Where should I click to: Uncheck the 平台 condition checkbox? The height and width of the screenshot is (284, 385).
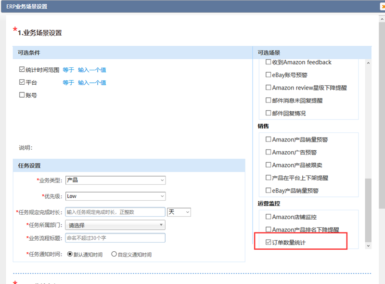click(22, 82)
